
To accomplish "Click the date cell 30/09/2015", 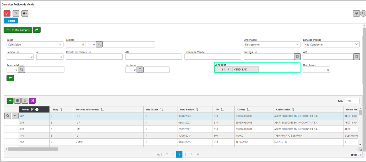I will (195, 136).
